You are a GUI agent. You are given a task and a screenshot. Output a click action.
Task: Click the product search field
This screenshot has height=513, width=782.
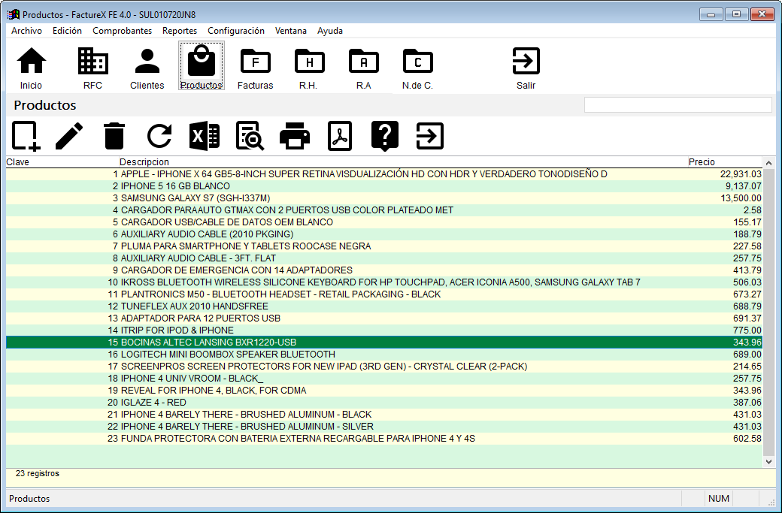click(x=677, y=105)
